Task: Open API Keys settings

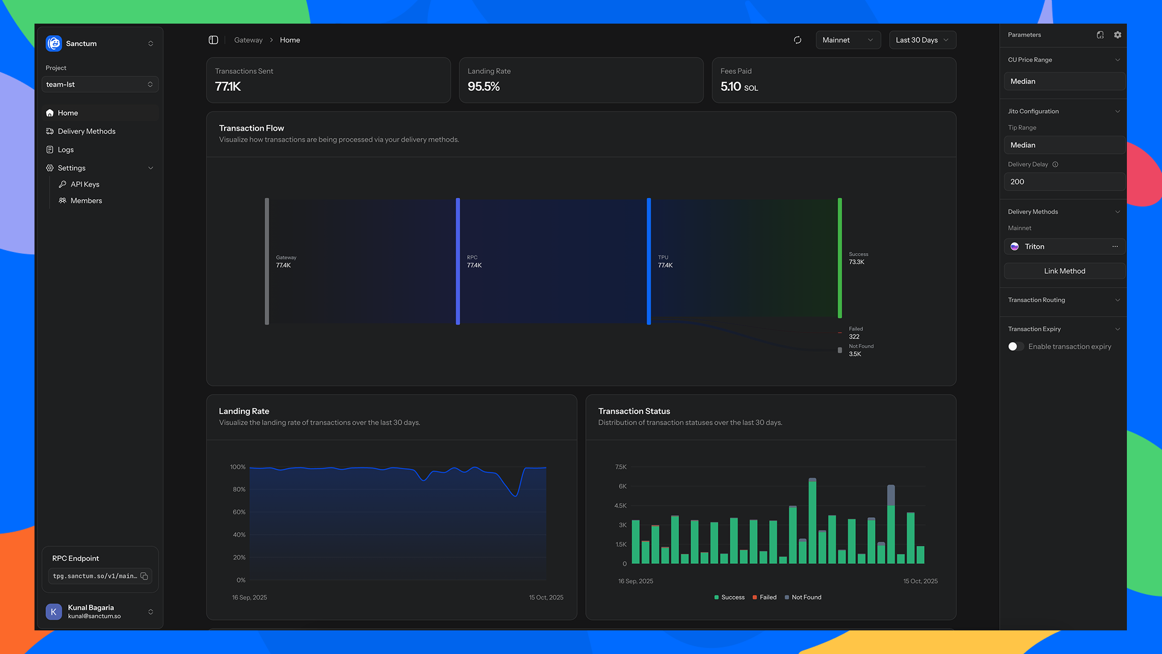Action: pyautogui.click(x=85, y=184)
